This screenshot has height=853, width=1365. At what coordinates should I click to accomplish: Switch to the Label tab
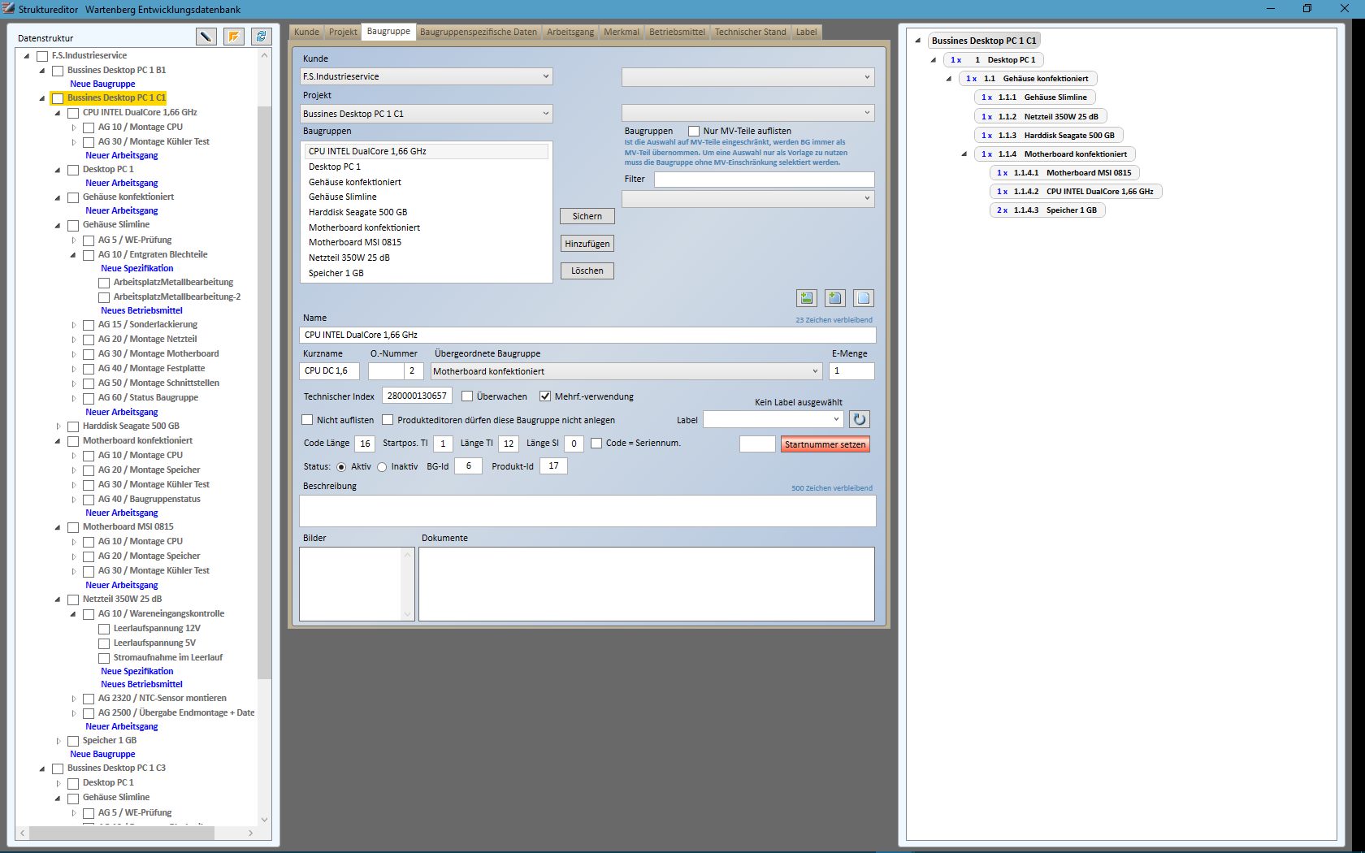807,32
